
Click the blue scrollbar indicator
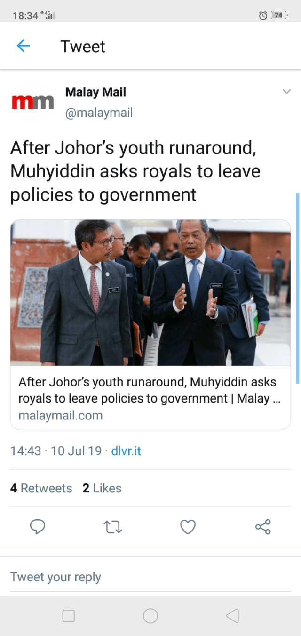(x=297, y=288)
